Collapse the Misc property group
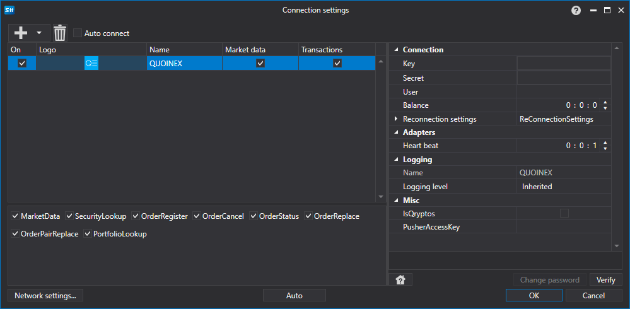Image resolution: width=630 pixels, height=309 pixels. click(x=396, y=200)
